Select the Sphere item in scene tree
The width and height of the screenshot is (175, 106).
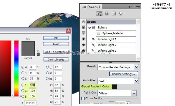point(102,28)
